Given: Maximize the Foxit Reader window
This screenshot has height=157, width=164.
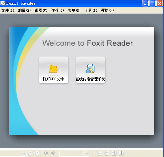Looking at the screenshot, I should [x=152, y=3].
